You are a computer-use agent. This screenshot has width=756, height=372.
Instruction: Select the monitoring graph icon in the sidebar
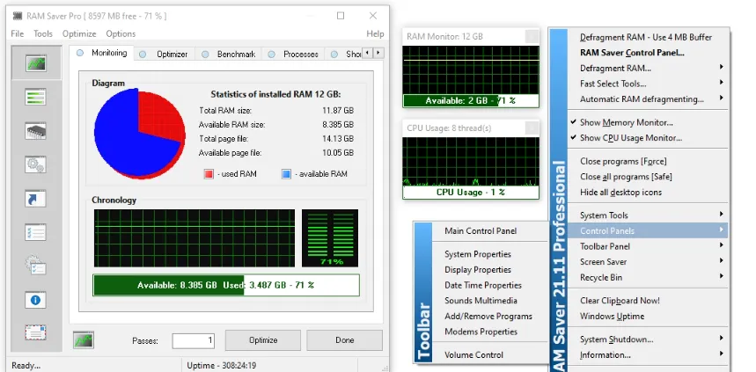(36, 63)
